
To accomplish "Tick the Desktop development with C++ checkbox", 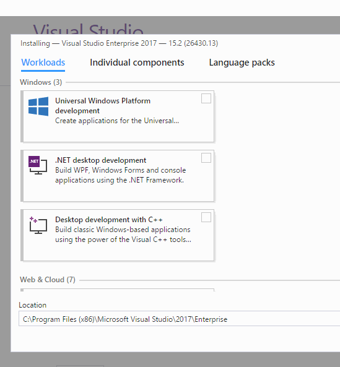I will [x=206, y=217].
